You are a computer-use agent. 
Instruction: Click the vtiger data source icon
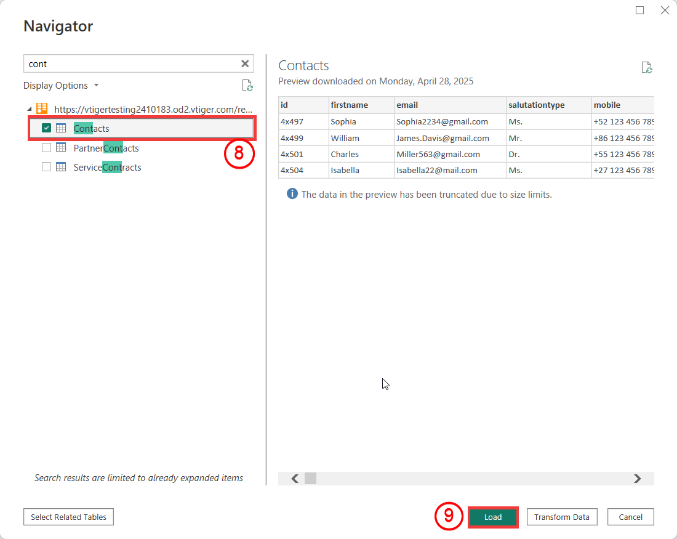(x=42, y=109)
